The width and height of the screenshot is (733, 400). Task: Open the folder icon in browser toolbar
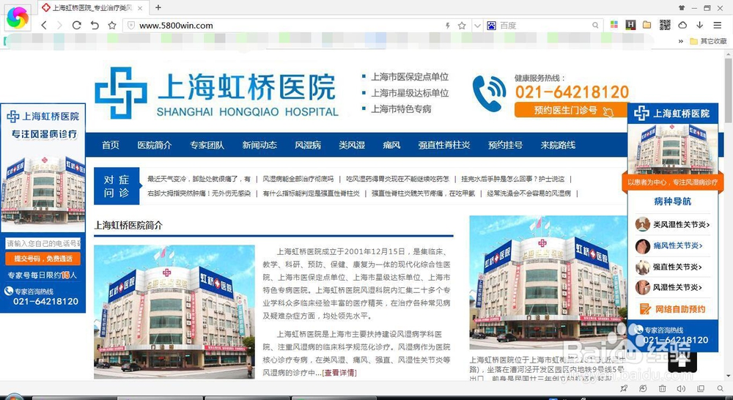coord(647,25)
